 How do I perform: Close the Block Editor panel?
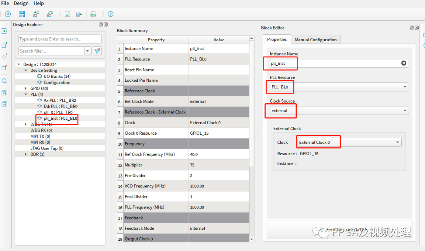click(417, 27)
